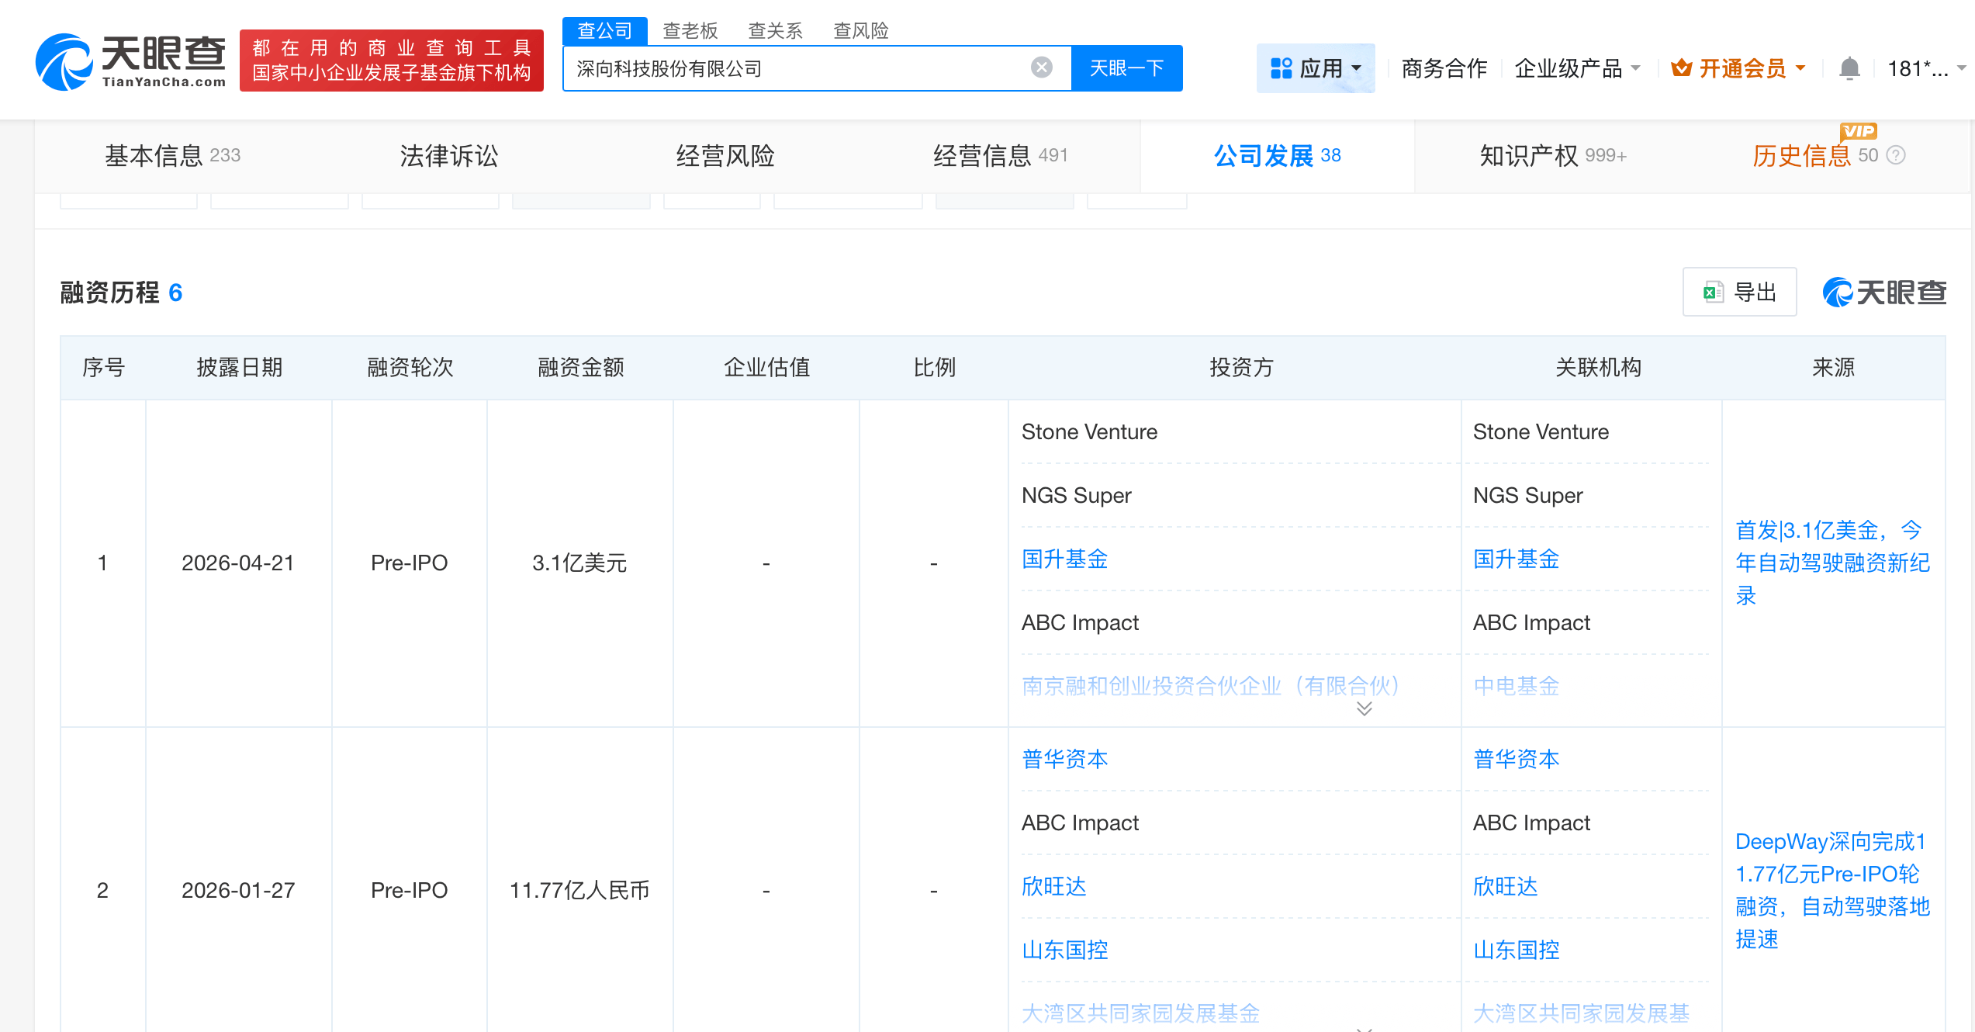Screen dimensions: 1975x1032
Task: Click the TianYanCha logo in header
Action: (x=130, y=61)
